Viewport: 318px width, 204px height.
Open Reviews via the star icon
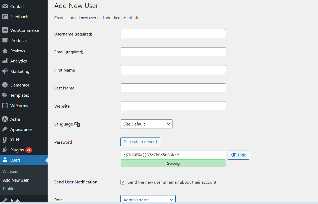coord(5,51)
